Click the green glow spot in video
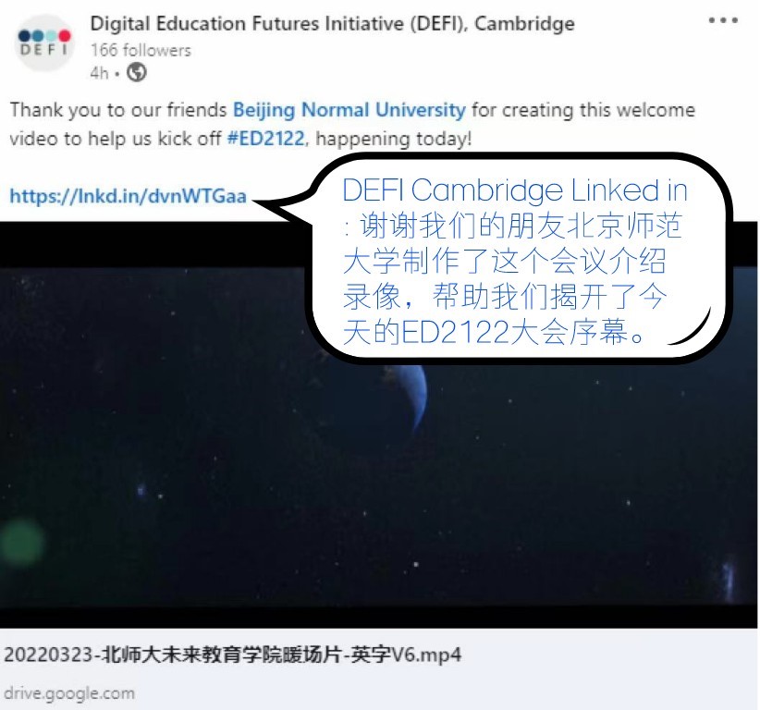760x710 pixels. (x=22, y=543)
